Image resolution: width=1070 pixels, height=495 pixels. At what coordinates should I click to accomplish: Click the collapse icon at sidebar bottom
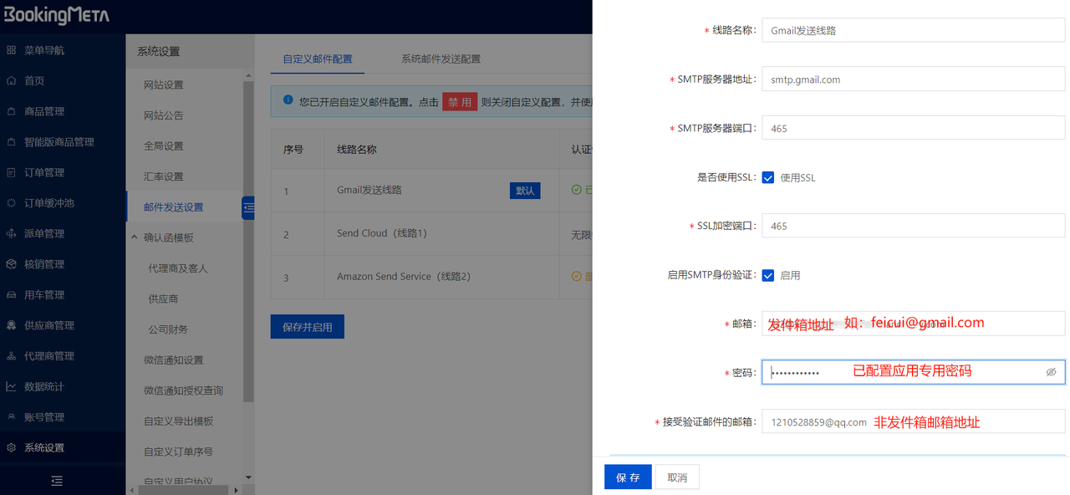click(57, 481)
